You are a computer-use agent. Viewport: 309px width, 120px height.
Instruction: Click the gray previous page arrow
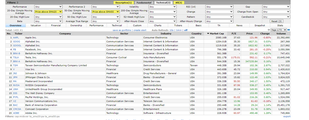(269, 30)
